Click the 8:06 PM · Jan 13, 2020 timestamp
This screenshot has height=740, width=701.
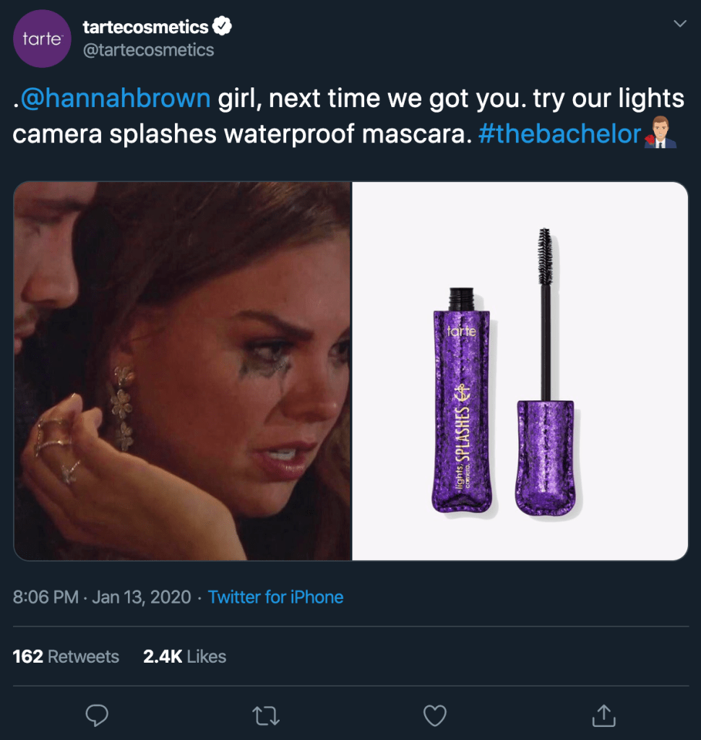pos(102,597)
